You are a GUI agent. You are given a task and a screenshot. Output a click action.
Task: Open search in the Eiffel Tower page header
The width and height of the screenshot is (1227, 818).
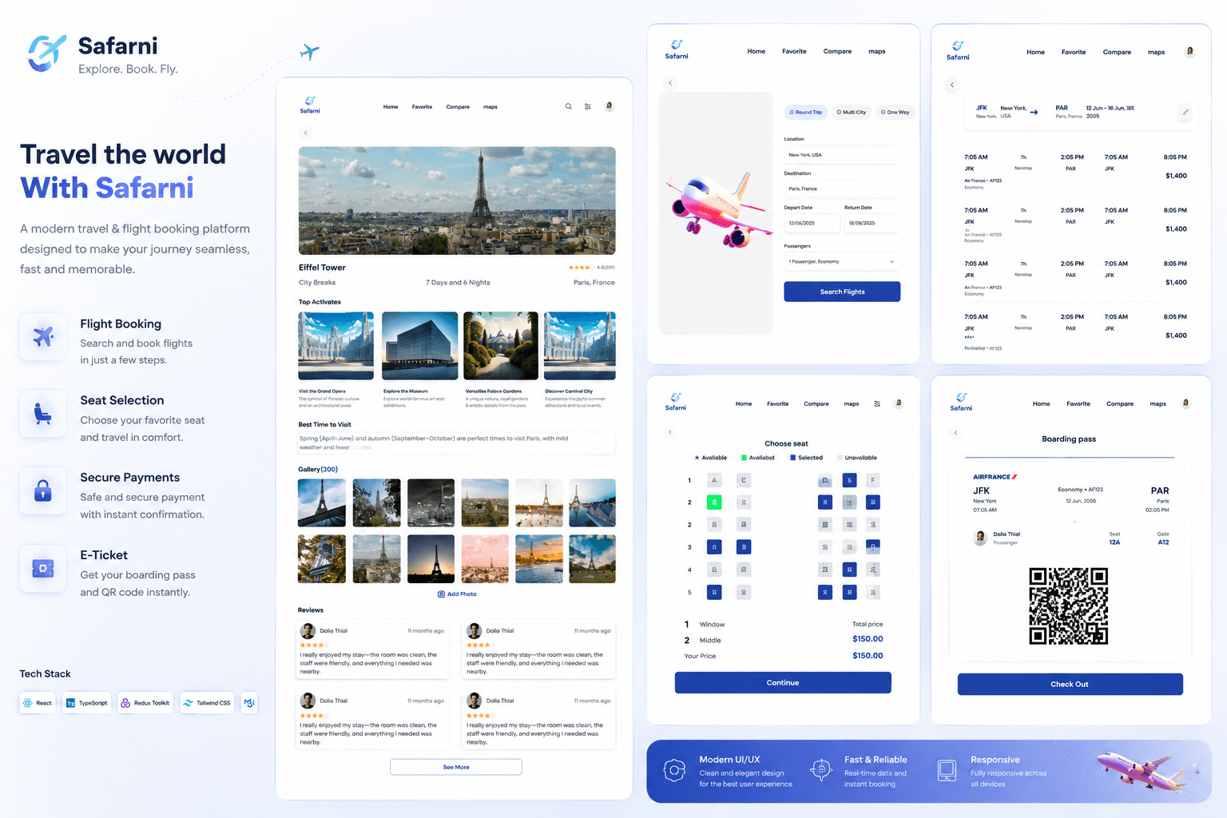click(x=569, y=106)
